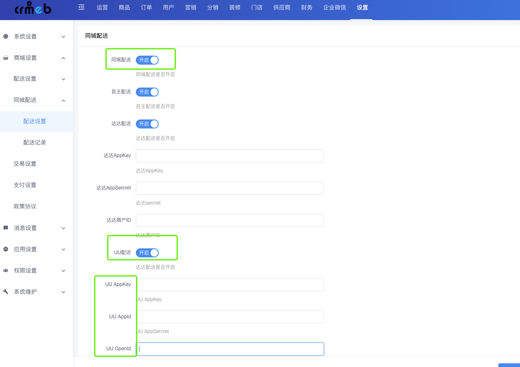Screen dimensions: 520x367
Task: Collapse 商城设置 chevron
Action: [63, 58]
